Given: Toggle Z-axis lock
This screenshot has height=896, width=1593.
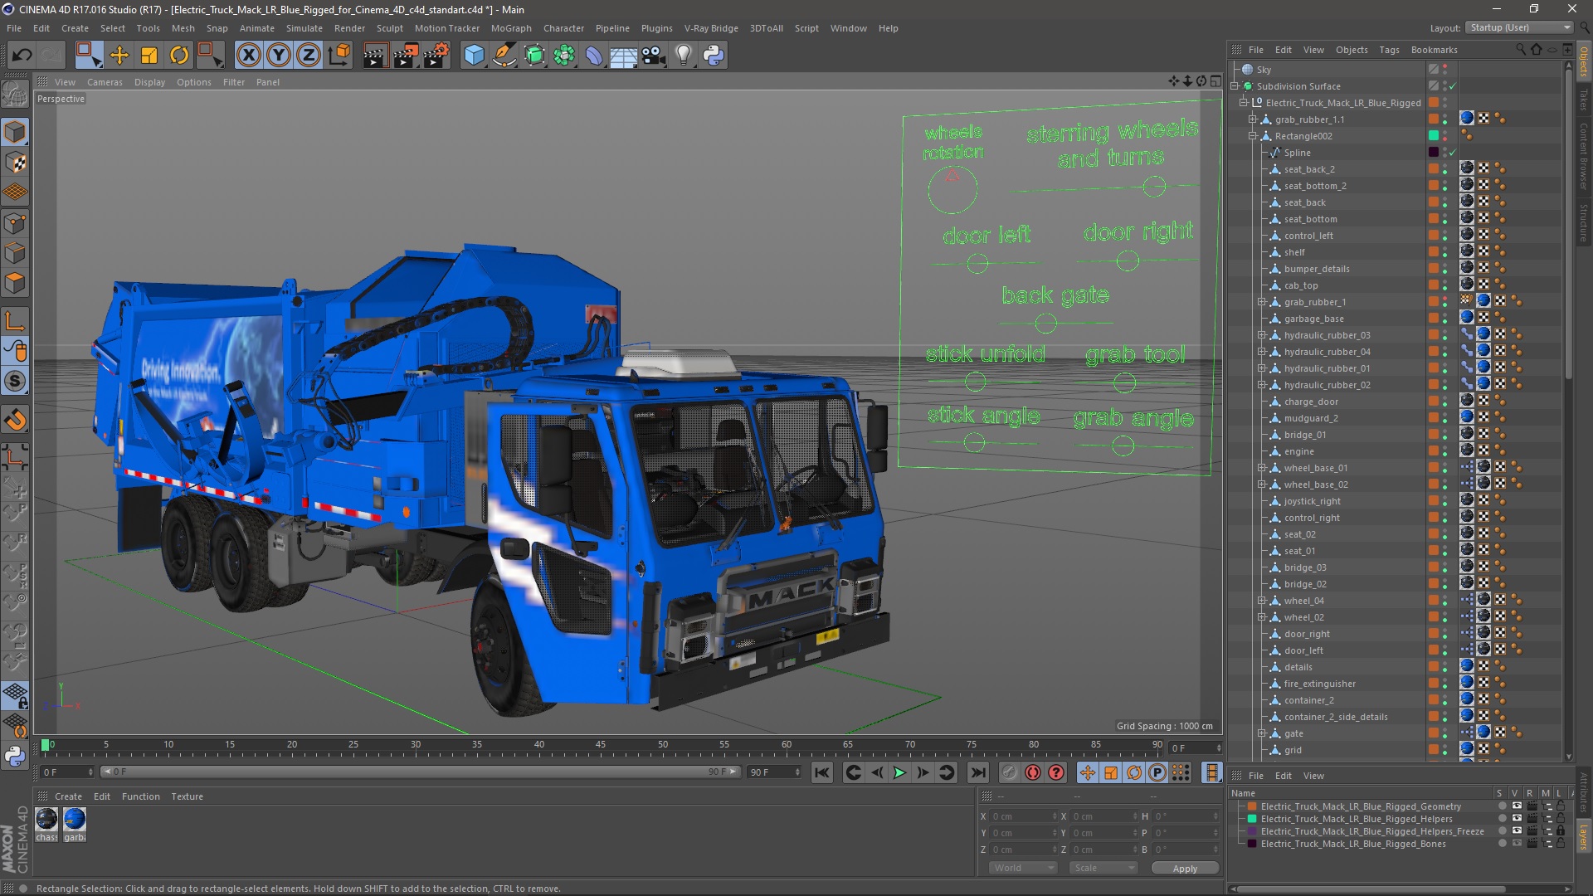Looking at the screenshot, I should [309, 56].
